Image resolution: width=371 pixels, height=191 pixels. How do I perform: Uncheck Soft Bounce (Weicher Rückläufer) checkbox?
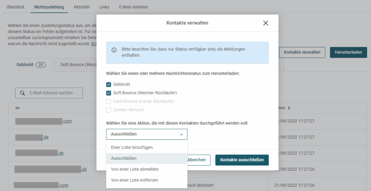tap(109, 93)
